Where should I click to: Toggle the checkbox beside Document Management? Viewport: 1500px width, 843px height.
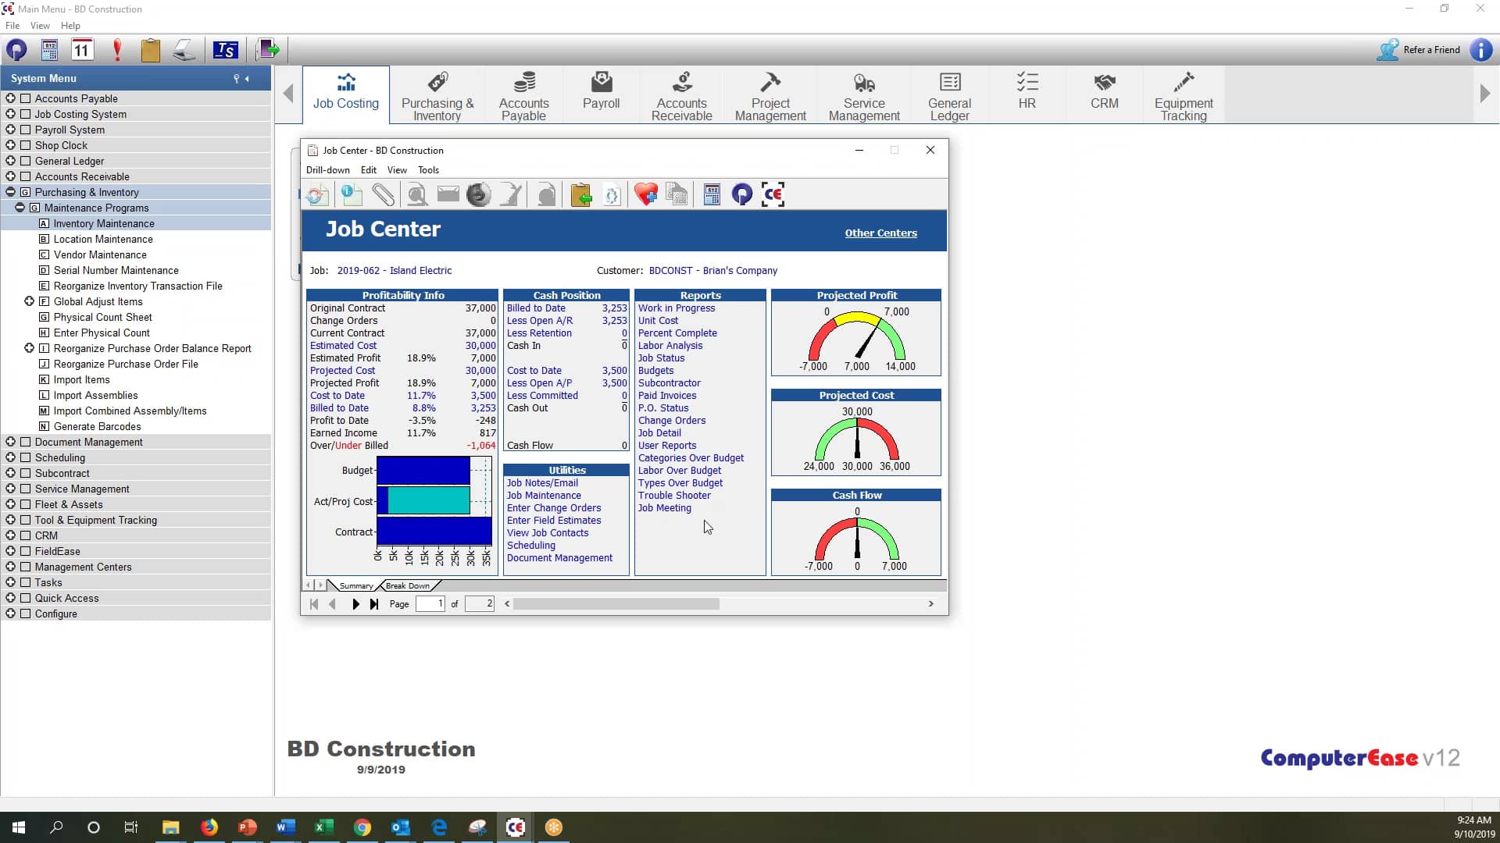[26, 442]
